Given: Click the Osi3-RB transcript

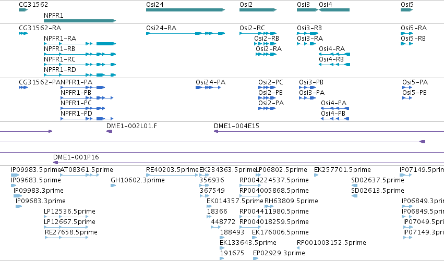Looking at the screenshot, I should [308, 33].
